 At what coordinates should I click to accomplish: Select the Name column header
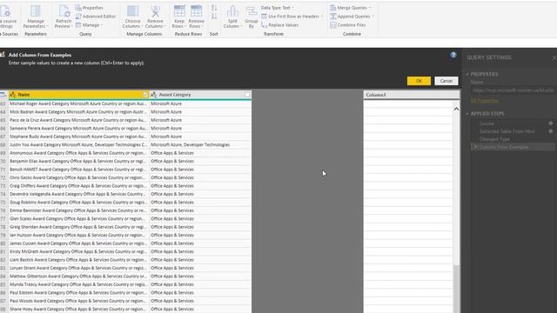click(79, 95)
